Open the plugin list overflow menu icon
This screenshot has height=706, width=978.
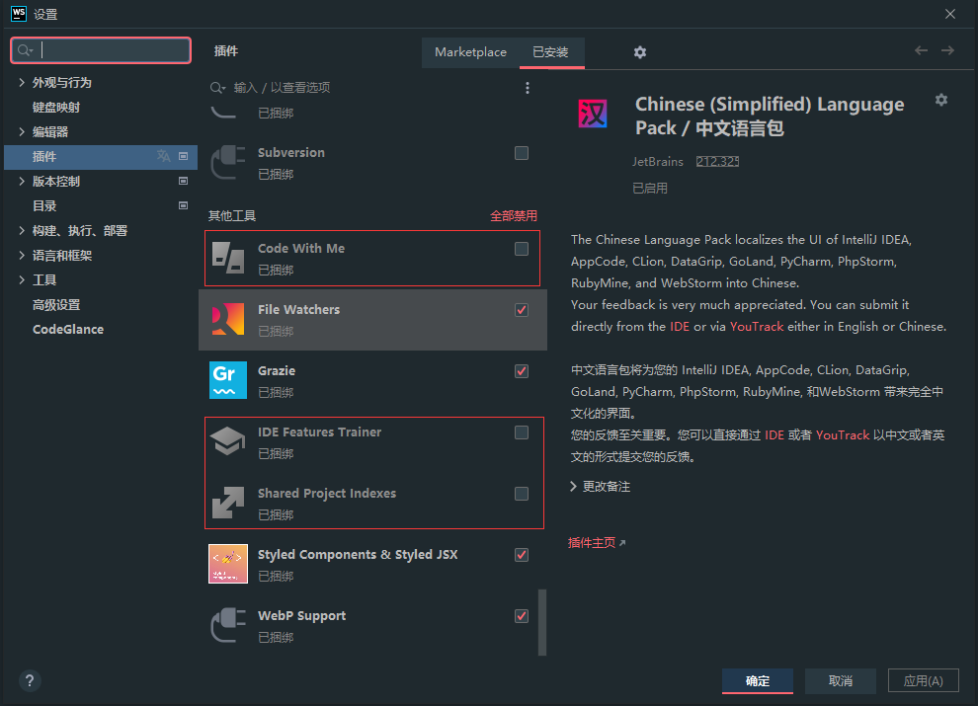click(x=528, y=87)
